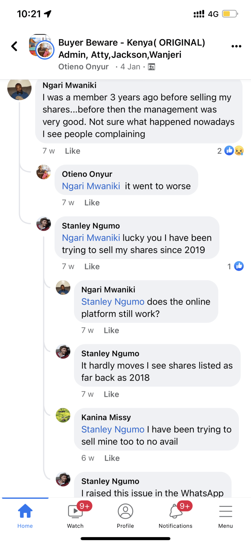The height and width of the screenshot is (545, 251).
Task: Open Notifications bell
Action: [175, 516]
